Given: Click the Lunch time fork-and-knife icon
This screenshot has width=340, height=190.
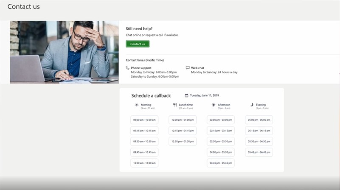Looking at the screenshot, I should (175, 105).
